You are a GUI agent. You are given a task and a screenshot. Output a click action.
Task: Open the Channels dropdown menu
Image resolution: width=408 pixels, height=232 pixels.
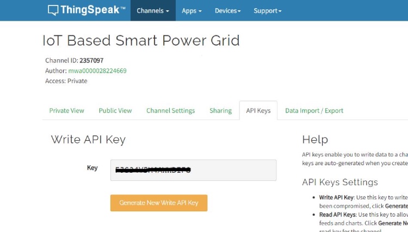(153, 11)
